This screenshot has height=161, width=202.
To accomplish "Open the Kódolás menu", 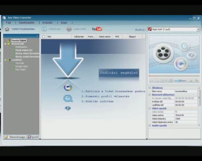I will click(x=47, y=22).
